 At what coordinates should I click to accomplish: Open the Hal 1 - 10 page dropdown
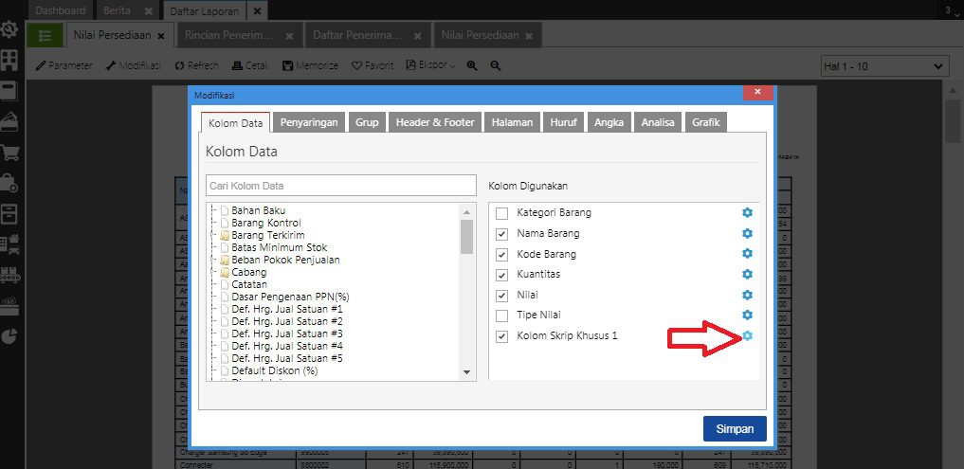point(884,66)
